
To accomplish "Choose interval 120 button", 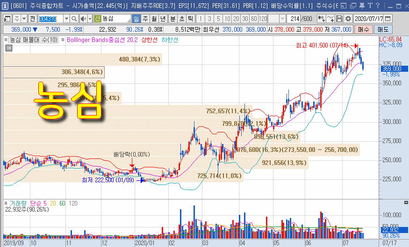I will click(263, 19).
